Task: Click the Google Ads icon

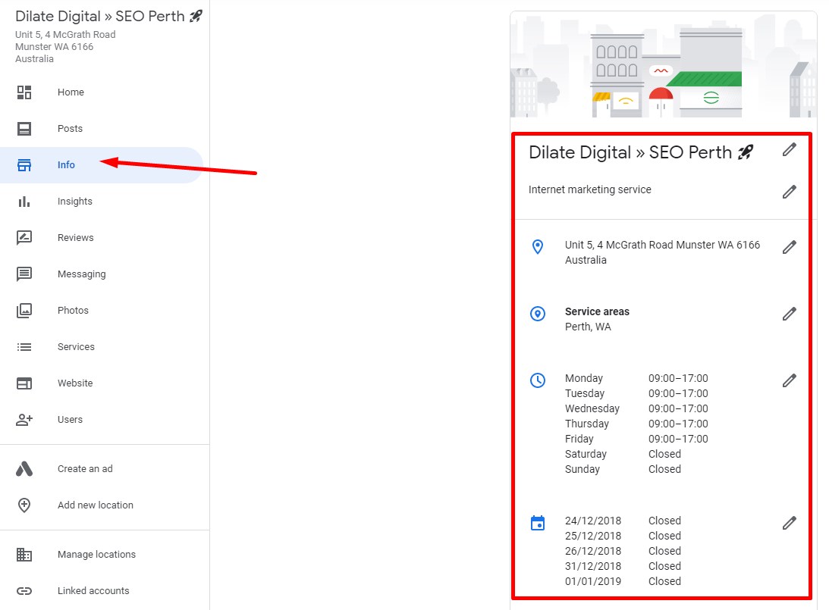Action: tap(24, 469)
